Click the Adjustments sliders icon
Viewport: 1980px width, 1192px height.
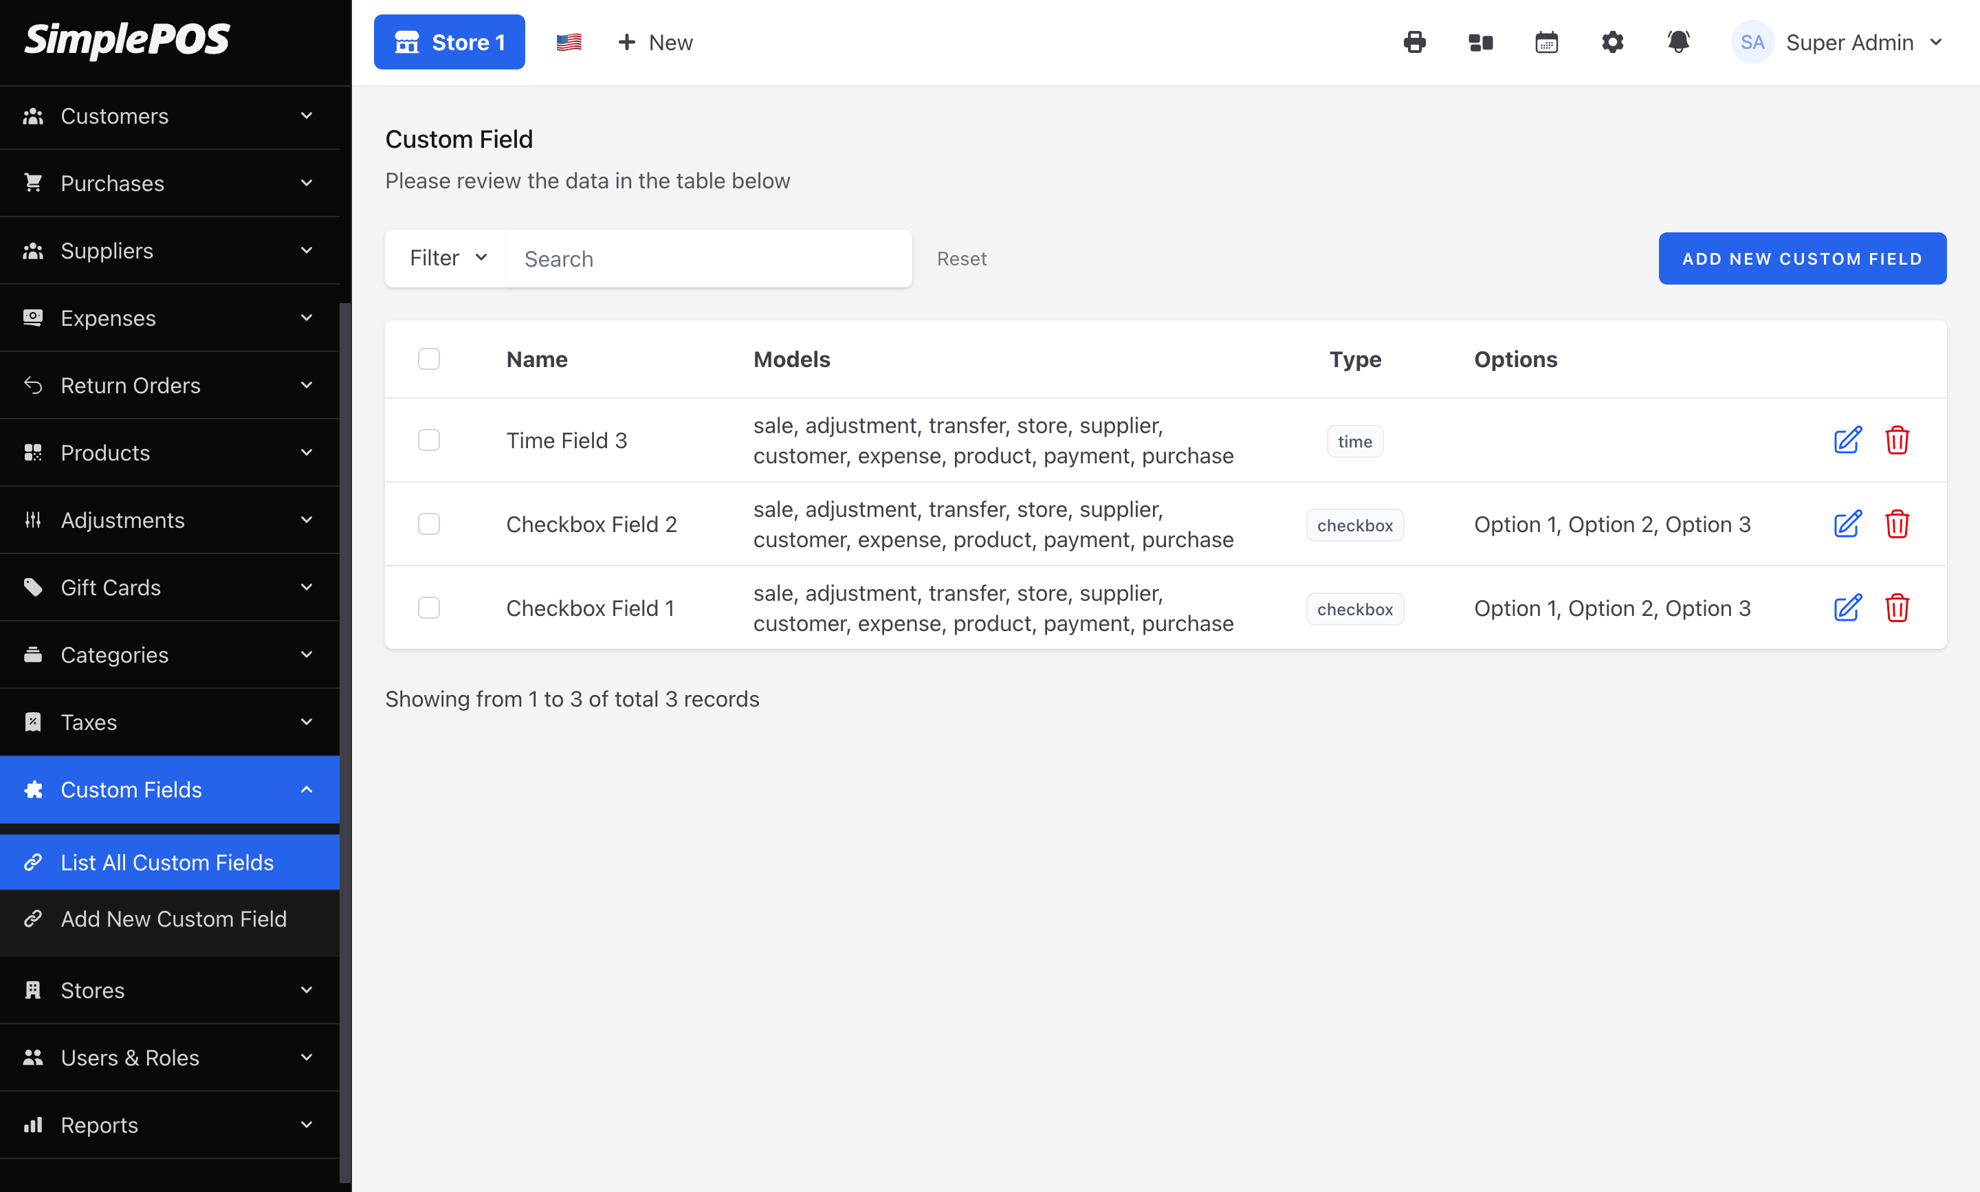(33, 520)
